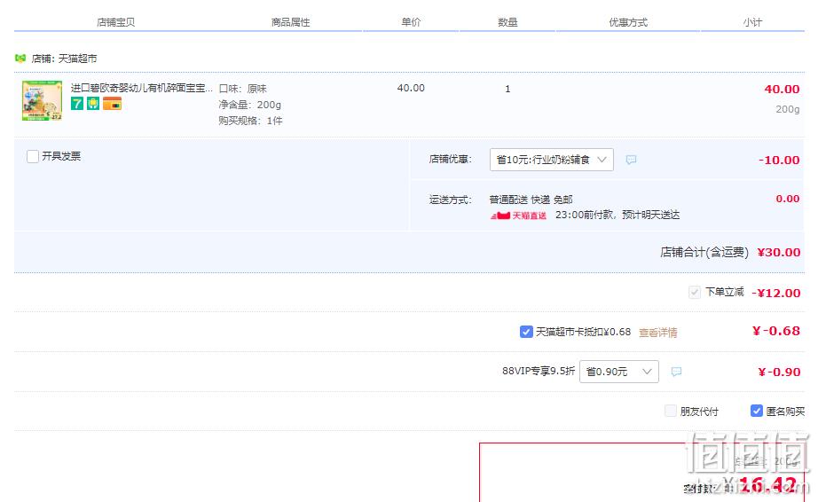Click the green 7-day return badge

77,103
